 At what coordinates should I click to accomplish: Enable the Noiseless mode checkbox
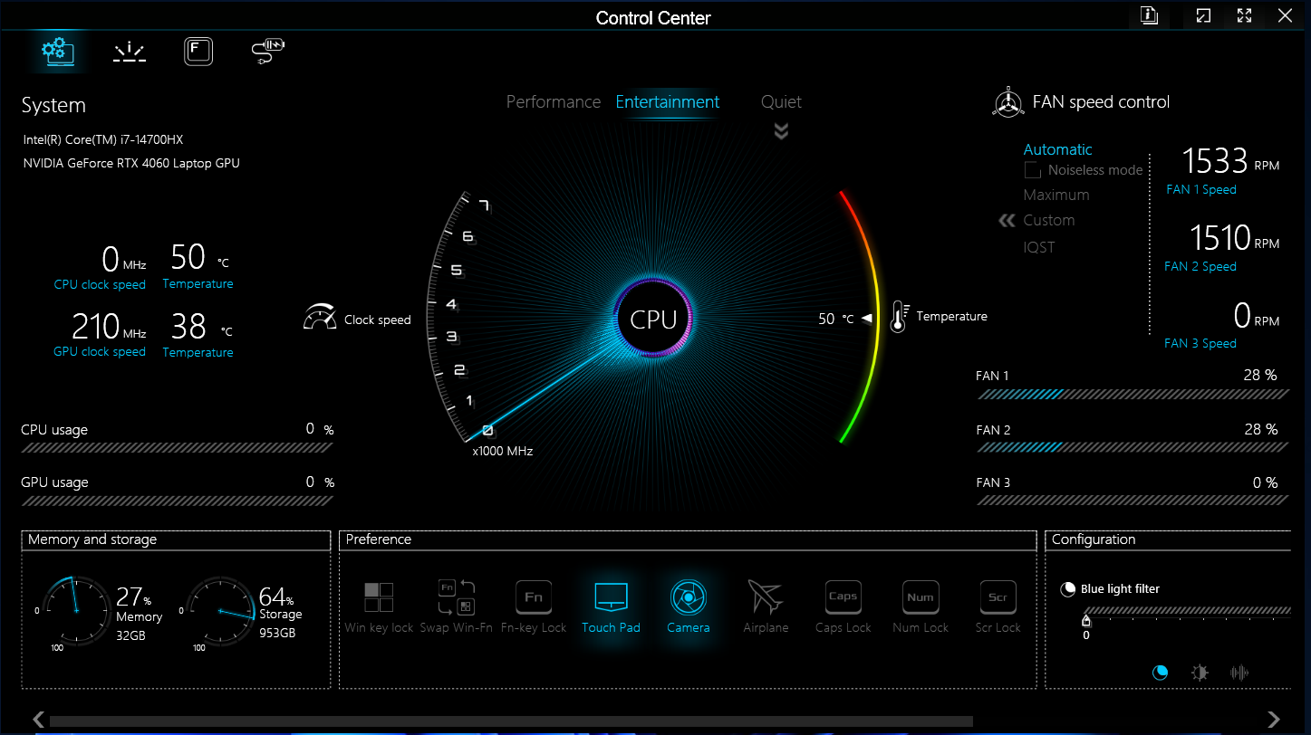point(1032,170)
